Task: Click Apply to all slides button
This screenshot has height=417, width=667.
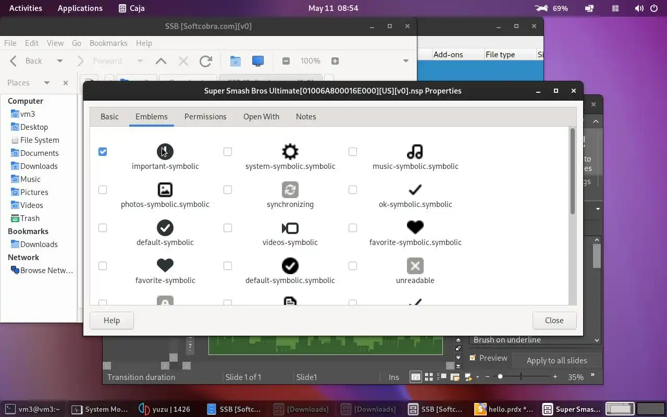Action: point(557,360)
